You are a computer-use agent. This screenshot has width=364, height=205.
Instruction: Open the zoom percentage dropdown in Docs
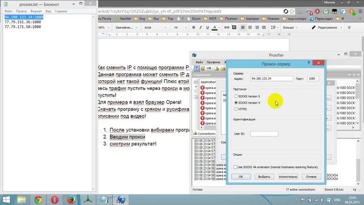click(x=104, y=27)
